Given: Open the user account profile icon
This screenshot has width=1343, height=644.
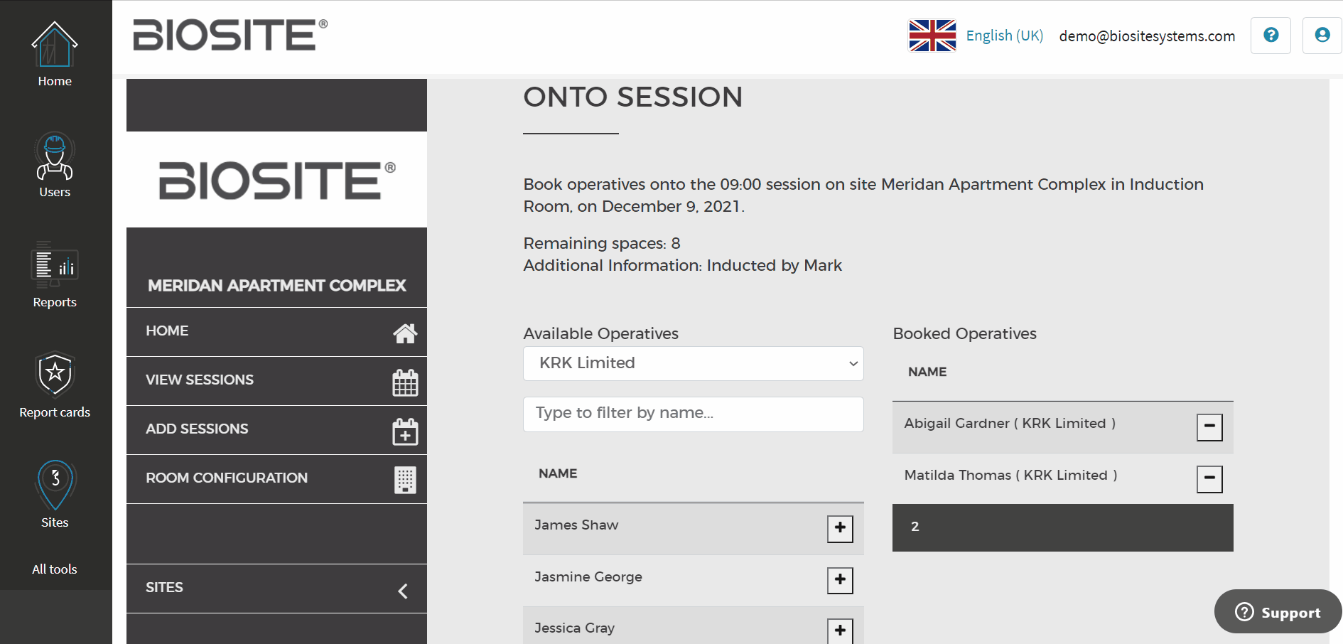Looking at the screenshot, I should coord(1322,36).
